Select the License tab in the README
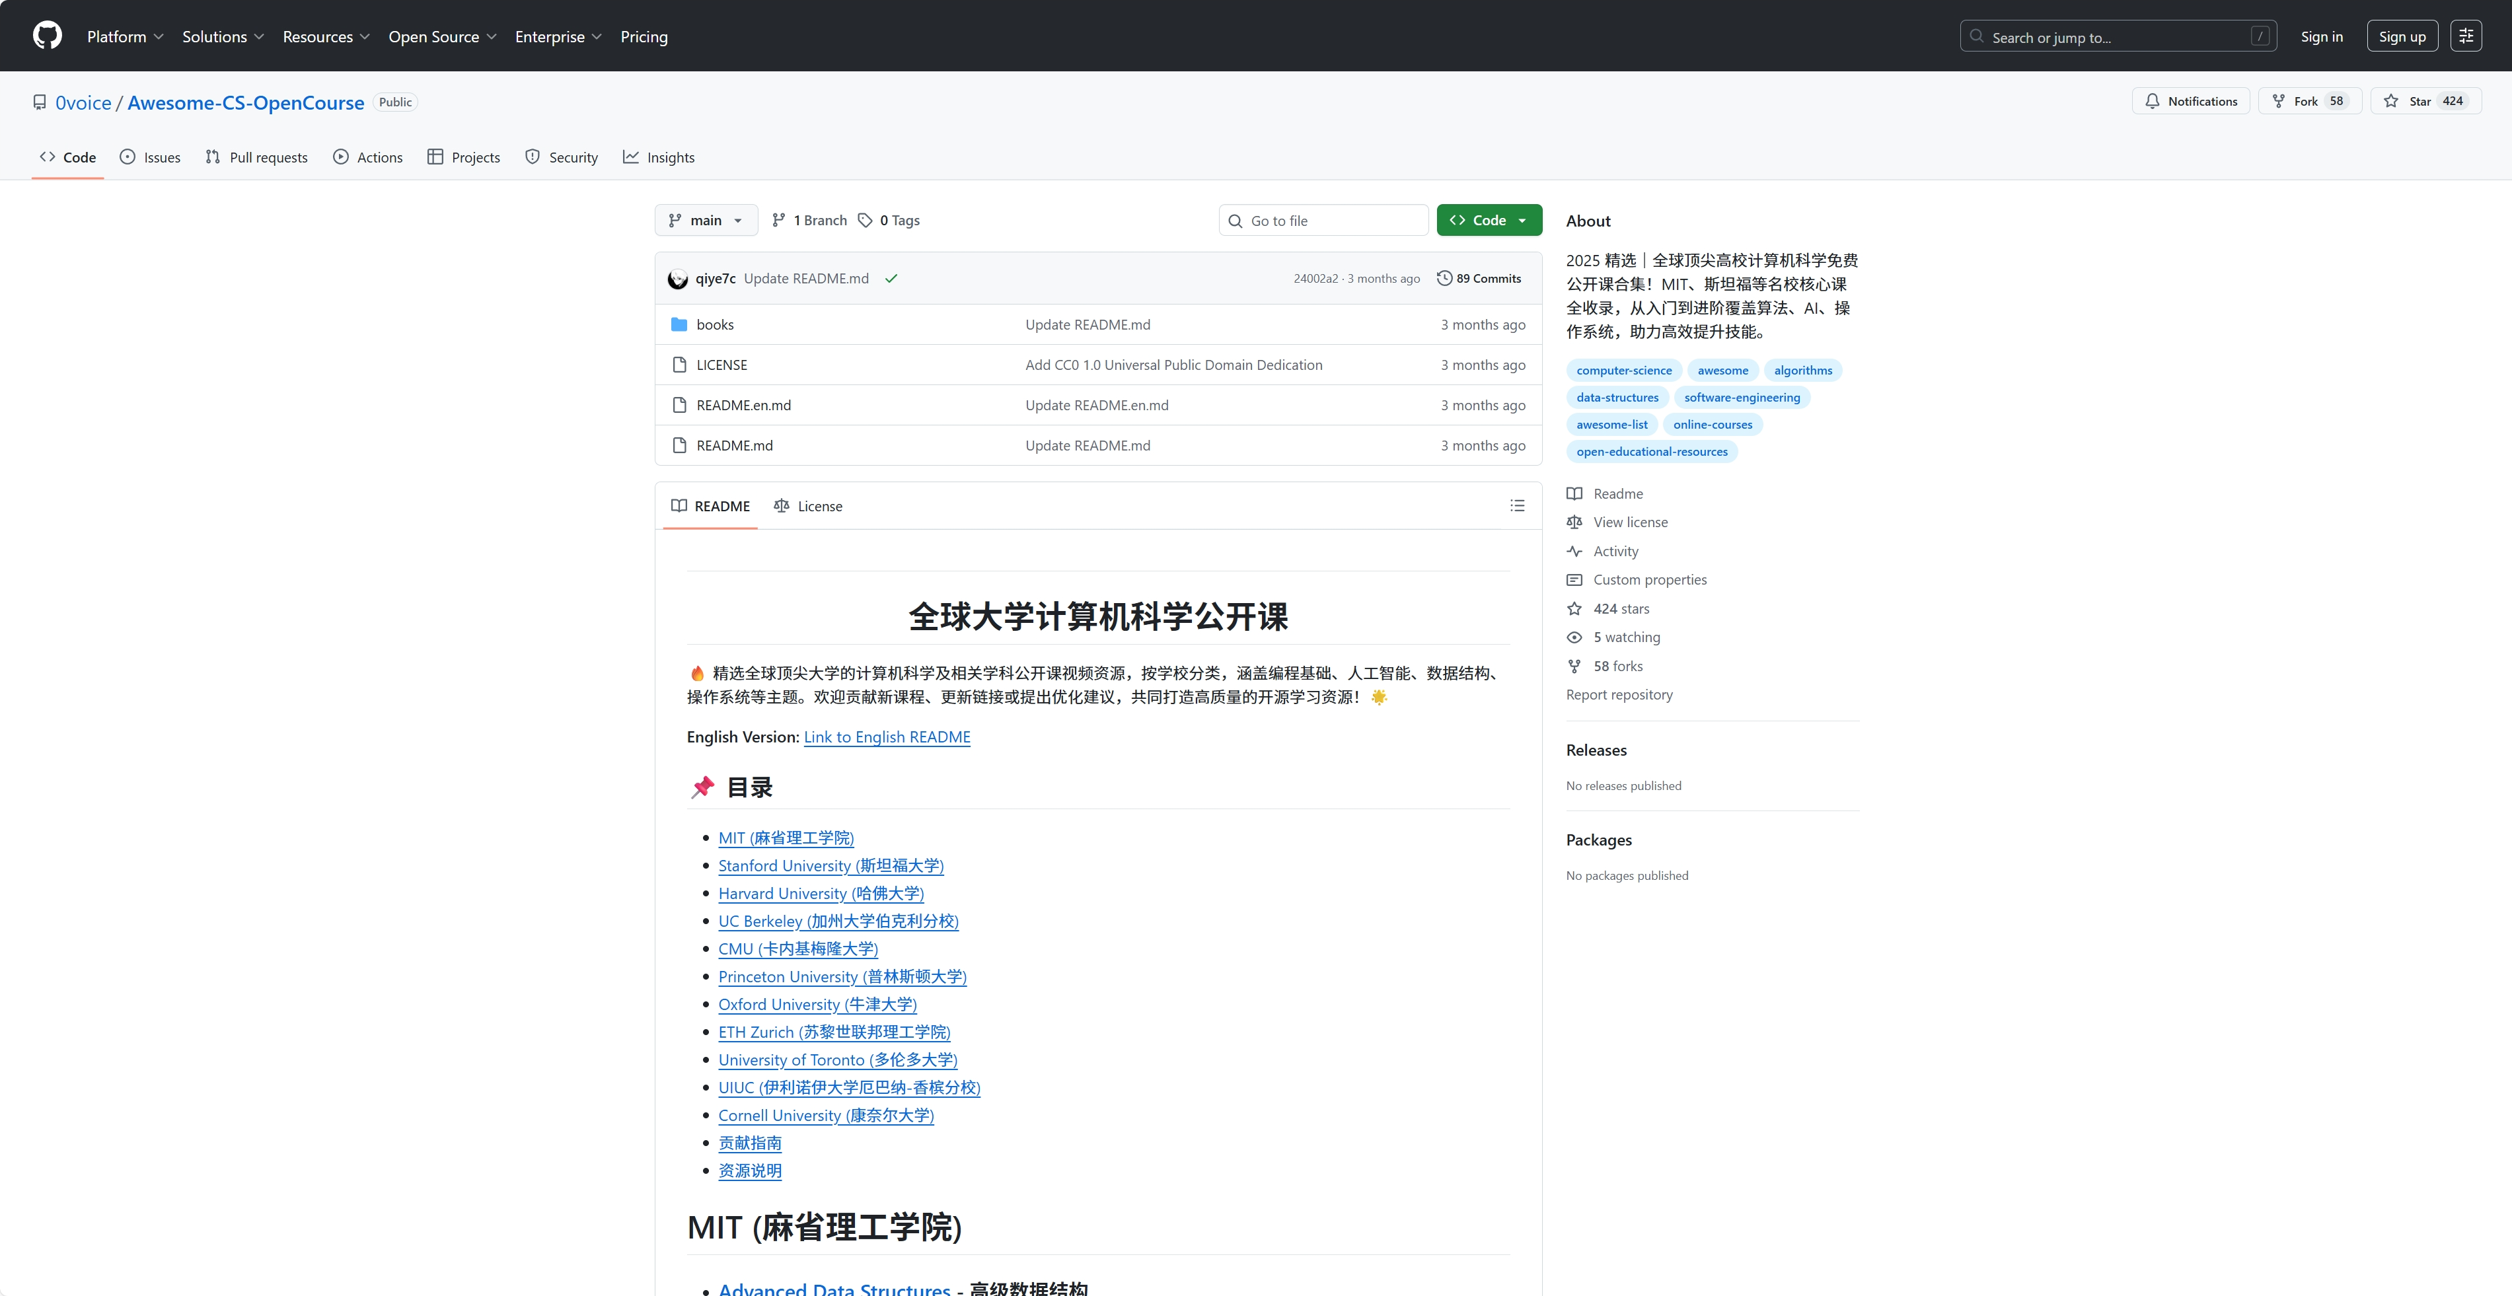This screenshot has width=2512, height=1296. point(809,506)
